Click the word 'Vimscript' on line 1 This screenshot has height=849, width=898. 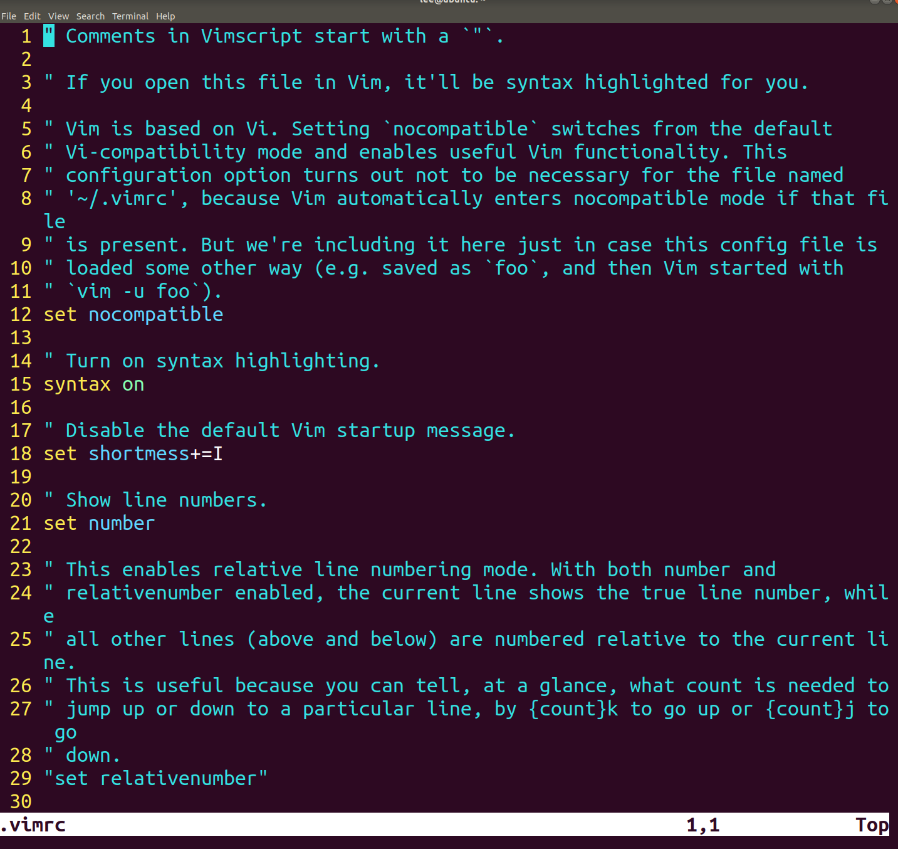(251, 36)
